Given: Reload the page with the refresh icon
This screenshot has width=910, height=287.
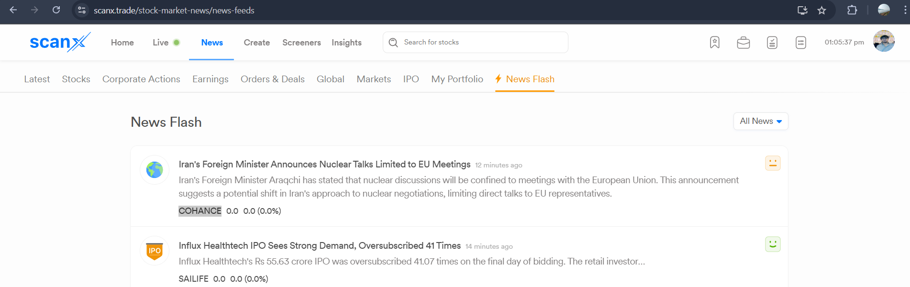Looking at the screenshot, I should pos(56,10).
